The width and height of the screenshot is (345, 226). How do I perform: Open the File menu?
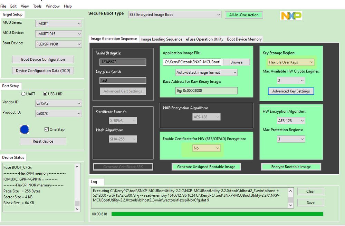(x=3, y=6)
